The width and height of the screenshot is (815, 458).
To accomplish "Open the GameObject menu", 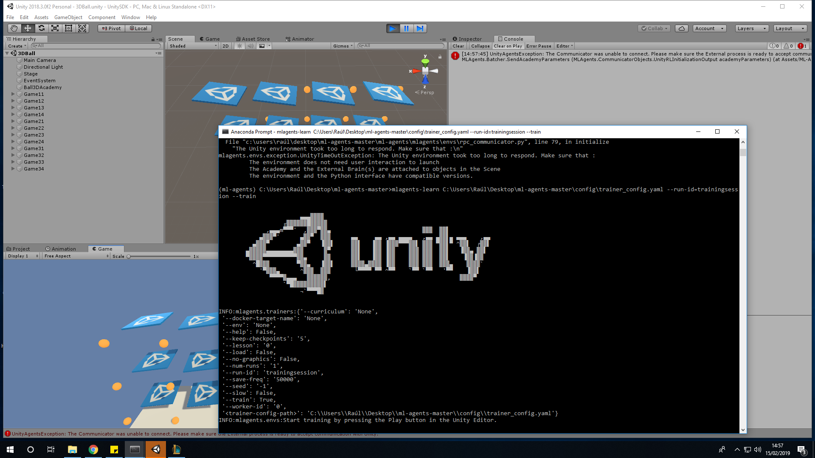I will click(68, 17).
